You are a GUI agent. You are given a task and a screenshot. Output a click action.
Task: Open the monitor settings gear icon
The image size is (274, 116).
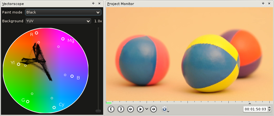click(x=164, y=109)
